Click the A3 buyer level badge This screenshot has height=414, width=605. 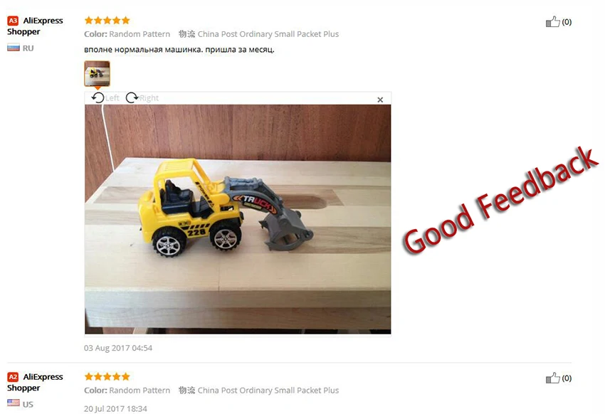point(13,21)
